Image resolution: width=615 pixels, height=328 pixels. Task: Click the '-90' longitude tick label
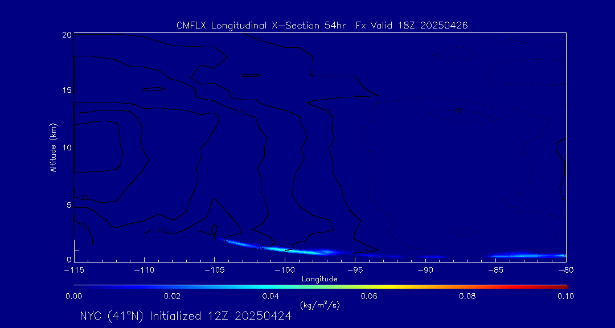coord(425,270)
